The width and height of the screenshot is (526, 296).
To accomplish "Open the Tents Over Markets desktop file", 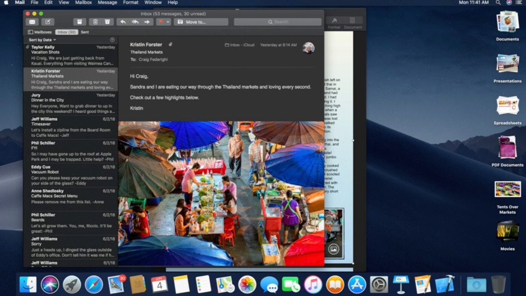I will coord(508,189).
